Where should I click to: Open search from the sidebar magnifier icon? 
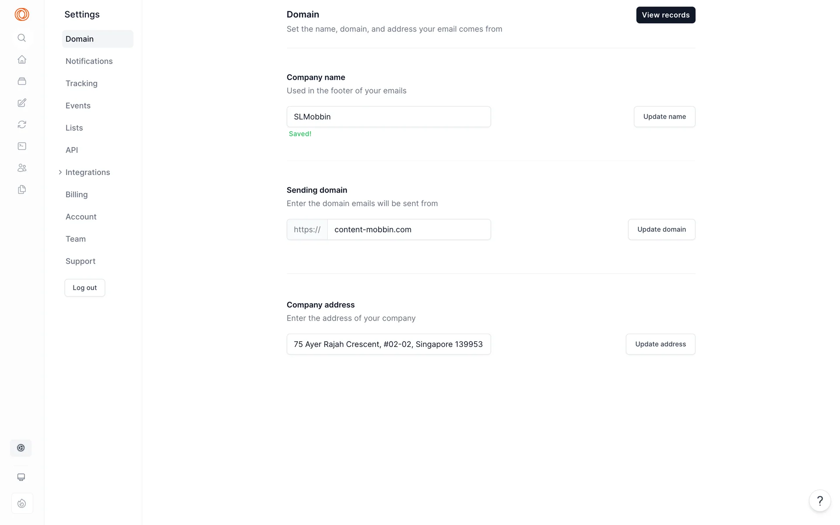[22, 38]
